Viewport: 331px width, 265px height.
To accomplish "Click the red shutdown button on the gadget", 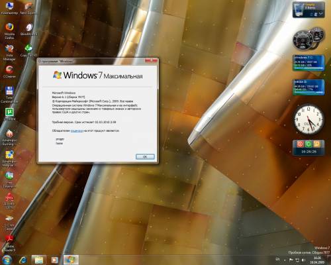I will [300, 144].
